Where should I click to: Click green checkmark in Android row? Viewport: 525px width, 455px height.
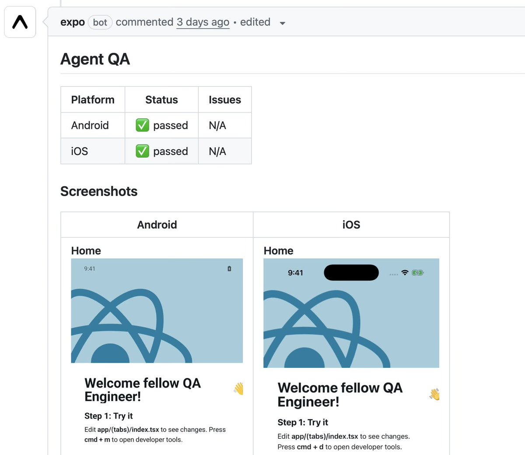tap(142, 125)
